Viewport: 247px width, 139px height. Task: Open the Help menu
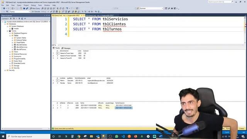(54, 5)
